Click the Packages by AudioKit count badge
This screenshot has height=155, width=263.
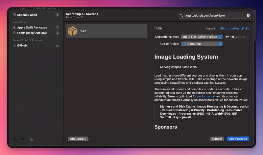click(x=57, y=33)
